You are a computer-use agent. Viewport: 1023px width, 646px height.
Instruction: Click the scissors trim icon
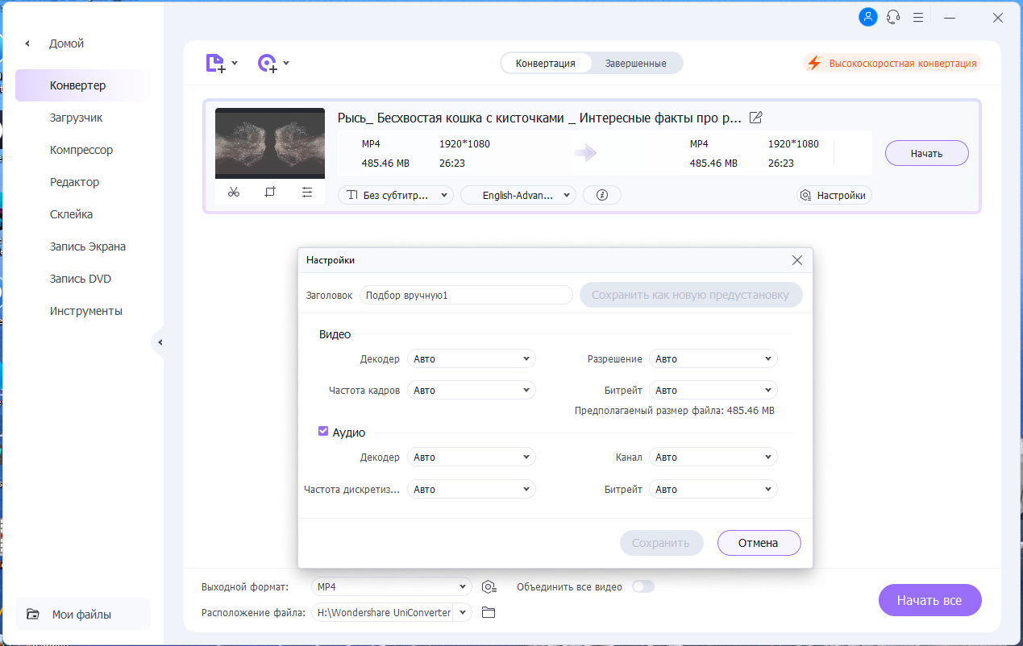[x=234, y=192]
